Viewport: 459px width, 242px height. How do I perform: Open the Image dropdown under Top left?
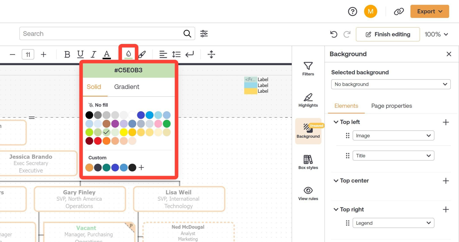click(x=393, y=135)
